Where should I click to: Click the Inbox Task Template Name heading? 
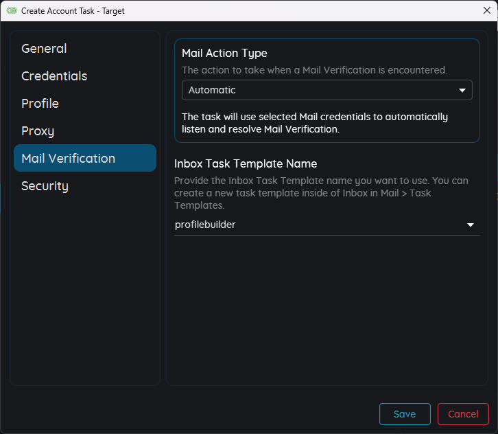coord(246,163)
